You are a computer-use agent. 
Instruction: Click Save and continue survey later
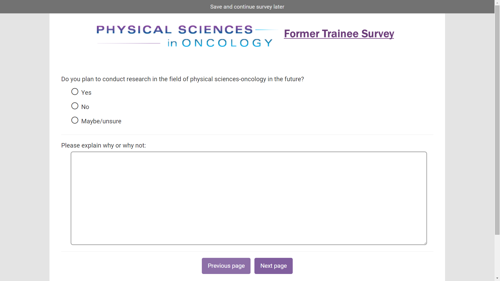tap(247, 7)
